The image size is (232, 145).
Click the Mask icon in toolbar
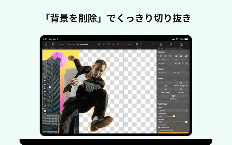[125, 44]
